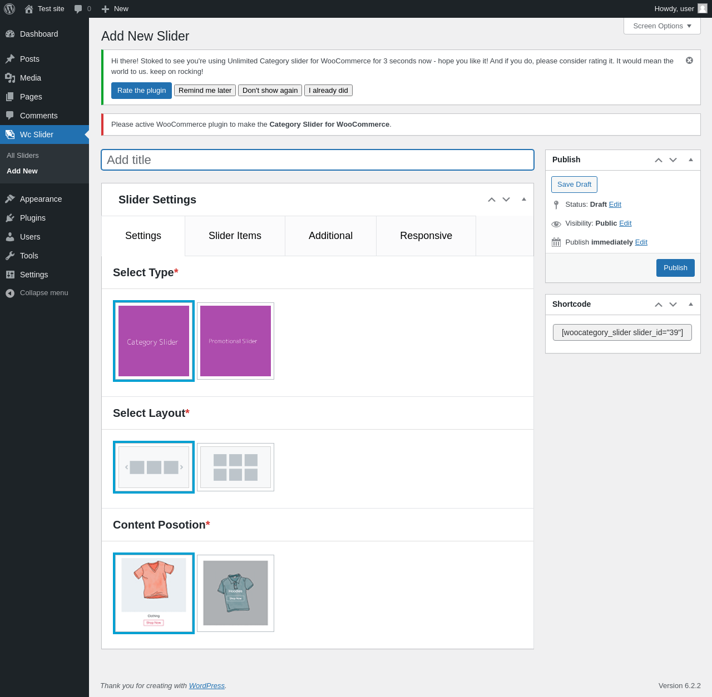The image size is (712, 697).
Task: Choose the grid layout option
Action: point(235,467)
